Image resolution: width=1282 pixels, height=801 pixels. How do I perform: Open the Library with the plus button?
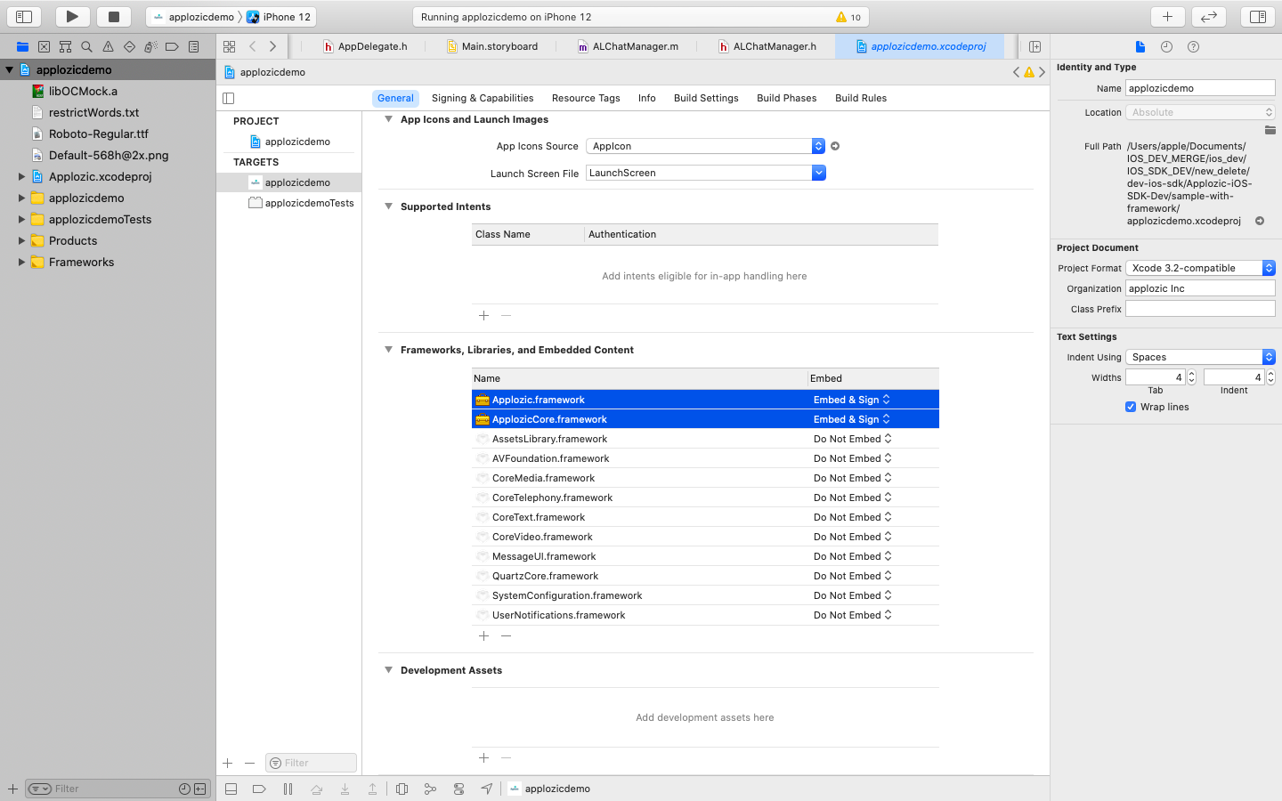pos(1167,16)
